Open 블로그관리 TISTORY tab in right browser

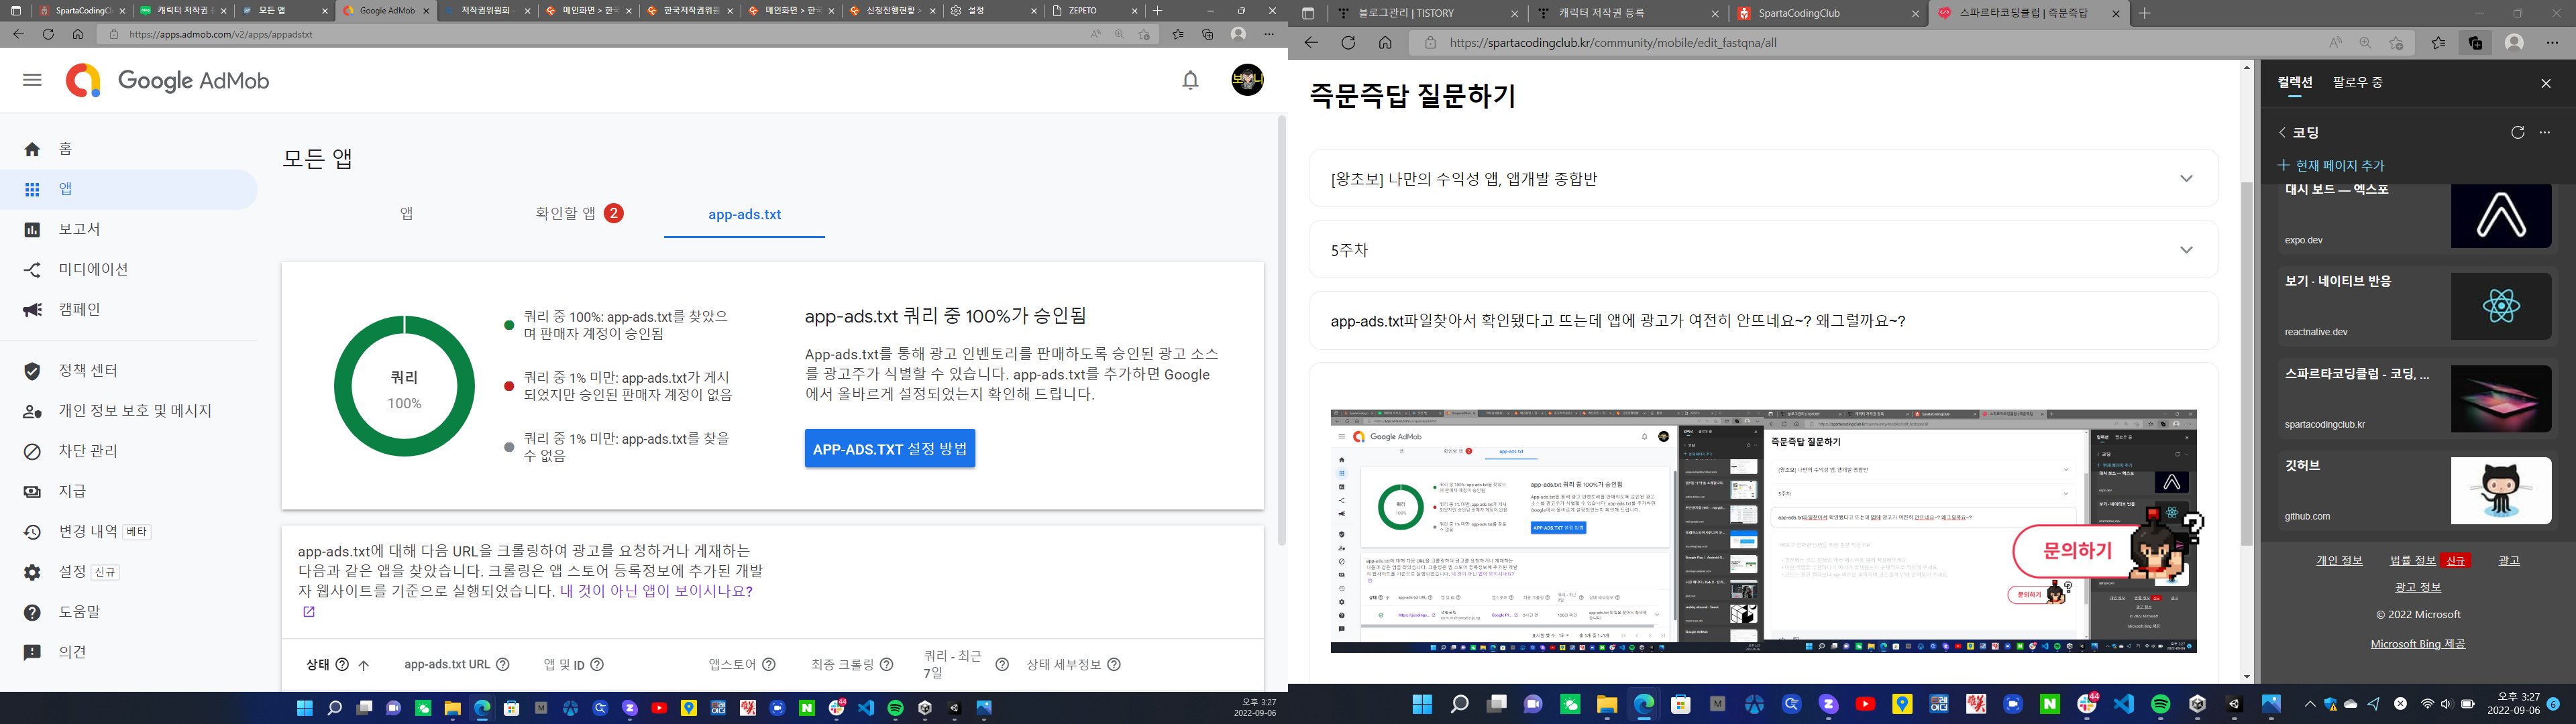1428,14
